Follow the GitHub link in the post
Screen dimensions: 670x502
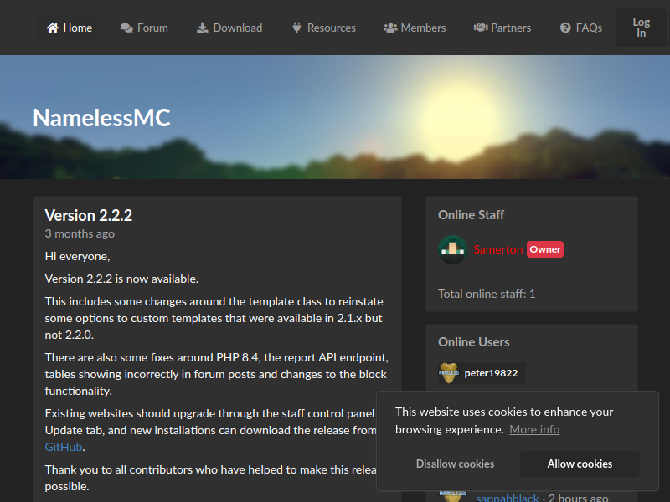click(x=64, y=447)
